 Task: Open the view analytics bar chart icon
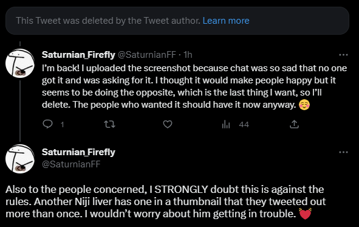pyautogui.click(x=226, y=125)
